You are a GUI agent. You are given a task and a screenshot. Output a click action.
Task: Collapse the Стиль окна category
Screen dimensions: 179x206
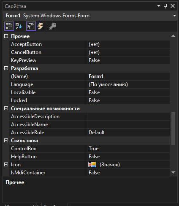coord(6,141)
